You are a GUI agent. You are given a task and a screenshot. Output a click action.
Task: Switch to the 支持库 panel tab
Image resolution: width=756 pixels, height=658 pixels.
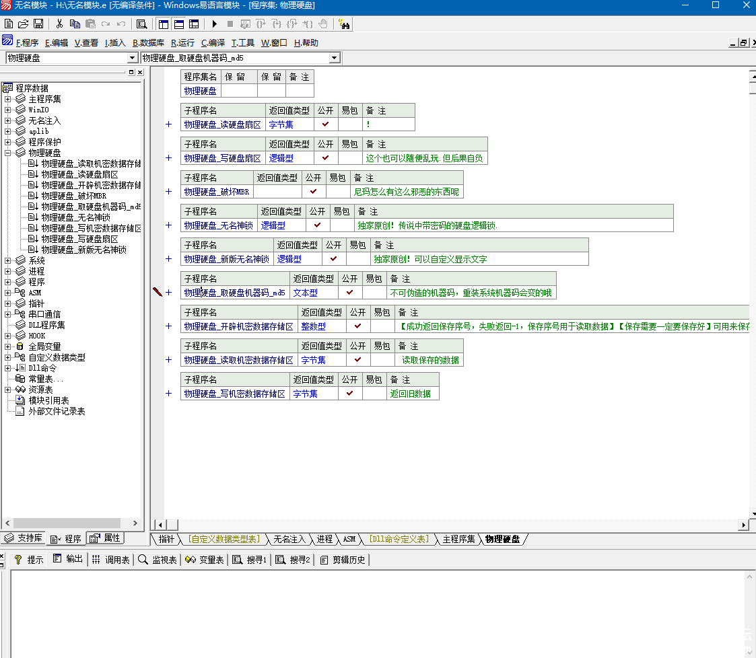(x=23, y=538)
